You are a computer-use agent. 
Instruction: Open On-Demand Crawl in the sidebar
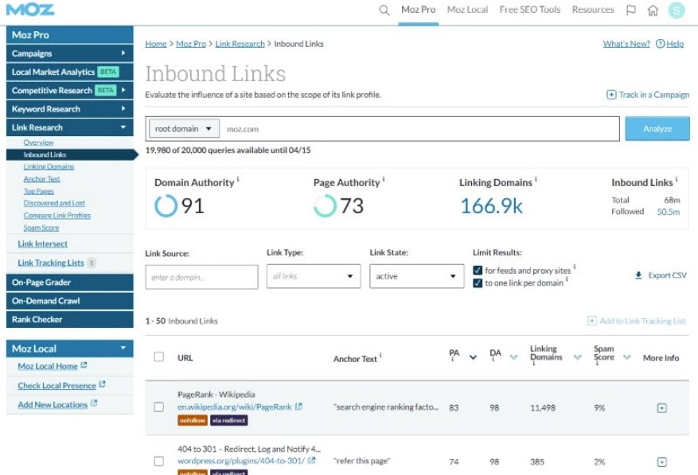[70, 301]
